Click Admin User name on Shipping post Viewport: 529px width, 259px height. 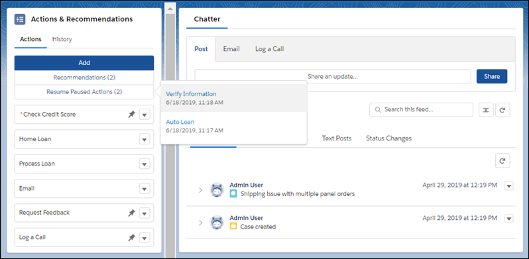click(x=247, y=185)
